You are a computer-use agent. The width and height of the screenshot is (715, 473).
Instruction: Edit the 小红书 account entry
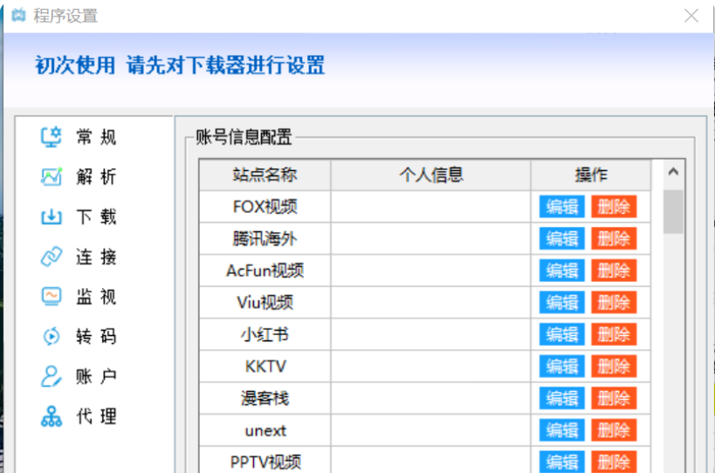[561, 334]
